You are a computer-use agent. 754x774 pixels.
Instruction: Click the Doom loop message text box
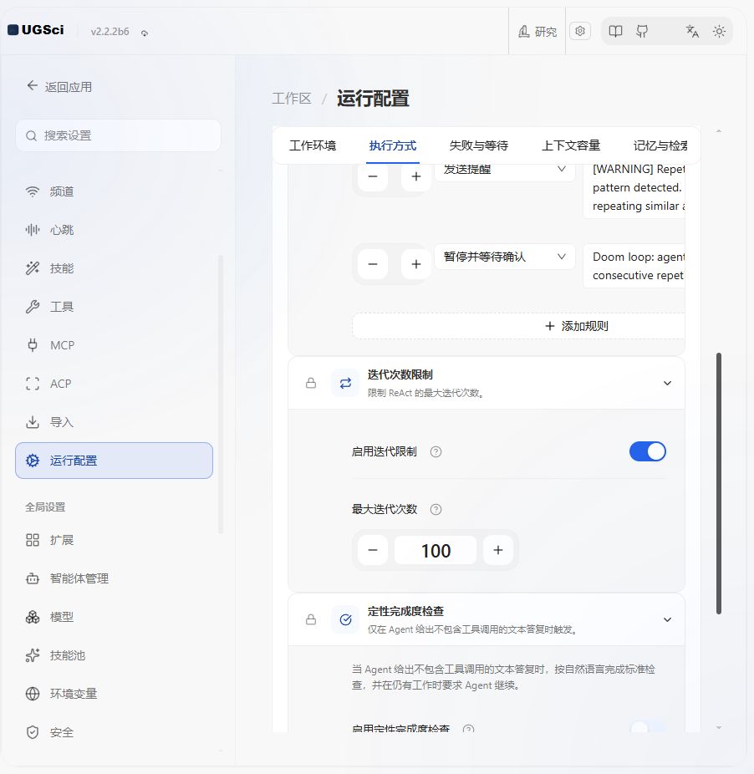click(634, 266)
